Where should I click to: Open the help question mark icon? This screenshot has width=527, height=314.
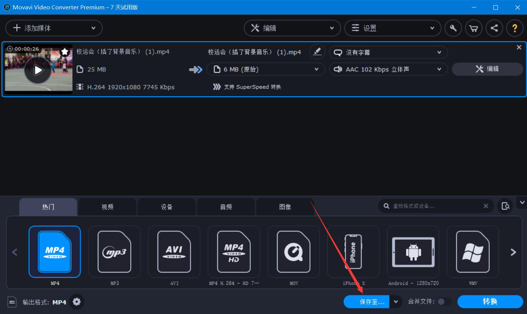515,28
